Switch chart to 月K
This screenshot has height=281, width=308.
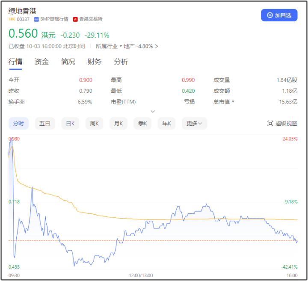(118, 123)
